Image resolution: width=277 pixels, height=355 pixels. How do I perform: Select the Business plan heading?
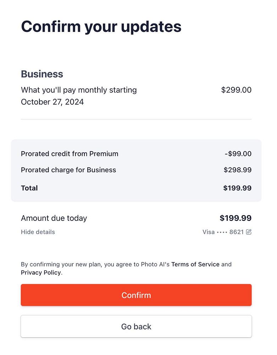pyautogui.click(x=42, y=74)
